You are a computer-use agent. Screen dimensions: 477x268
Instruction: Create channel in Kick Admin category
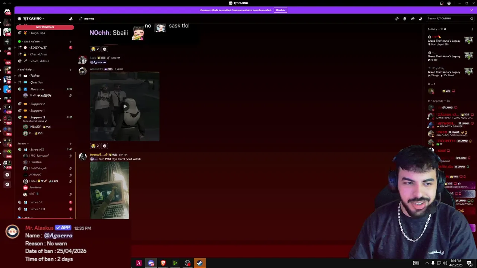point(70,42)
